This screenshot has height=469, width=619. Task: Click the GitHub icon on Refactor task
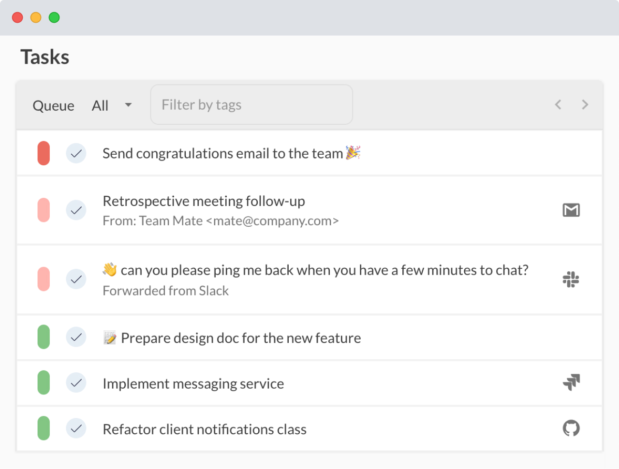pos(571,428)
